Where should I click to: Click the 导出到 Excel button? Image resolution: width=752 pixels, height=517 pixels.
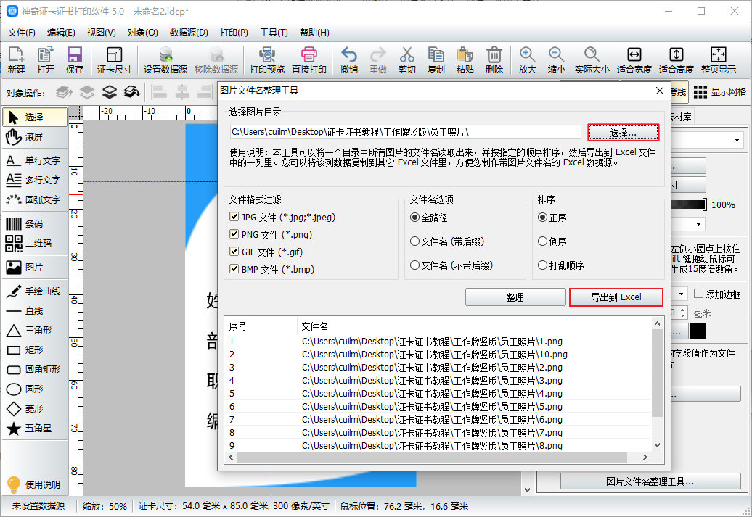coord(616,297)
